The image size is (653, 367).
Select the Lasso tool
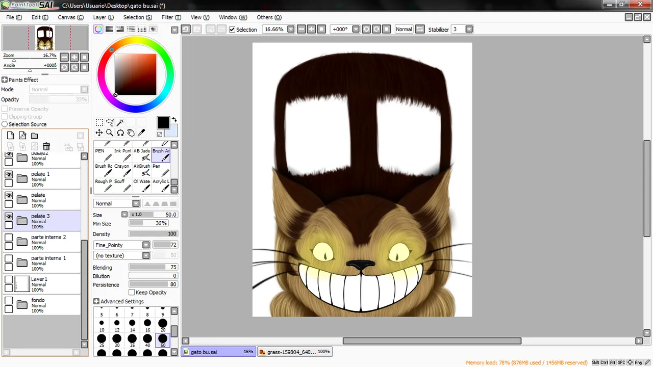pyautogui.click(x=110, y=122)
